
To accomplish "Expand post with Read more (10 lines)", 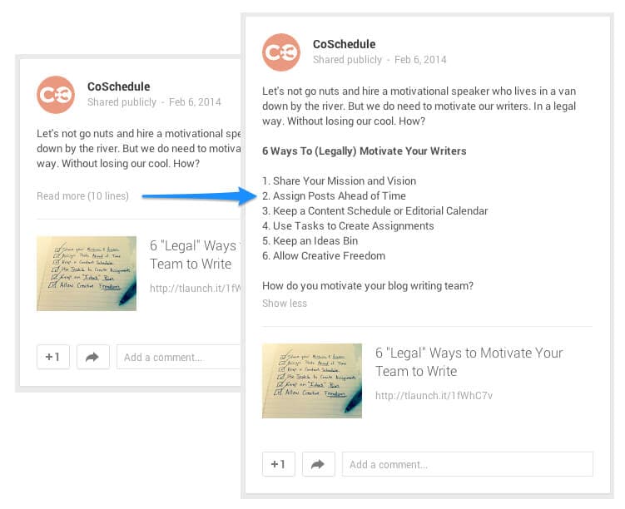I will pos(82,196).
